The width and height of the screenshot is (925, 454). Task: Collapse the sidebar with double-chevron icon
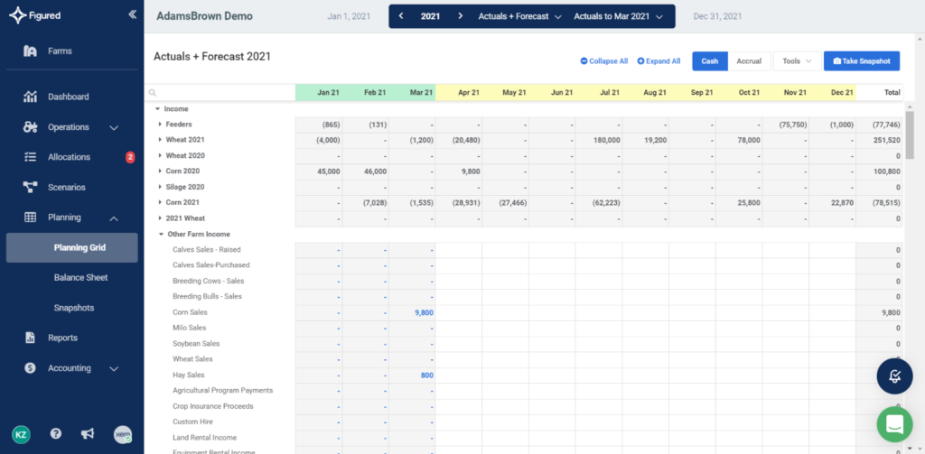click(132, 14)
